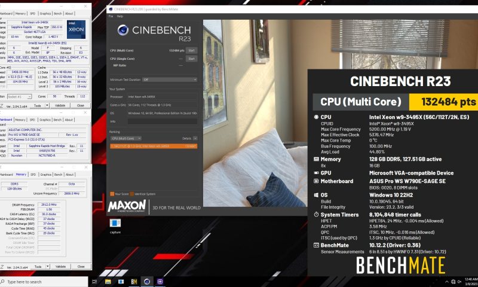Click Windows OS icon in BenchMate panel
Image resolution: width=478 pixels, height=287 pixels.
tap(316, 195)
